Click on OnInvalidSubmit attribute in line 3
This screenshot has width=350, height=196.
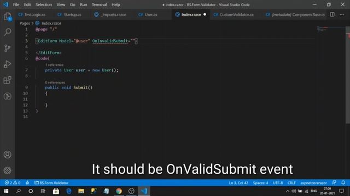[x=109, y=41]
